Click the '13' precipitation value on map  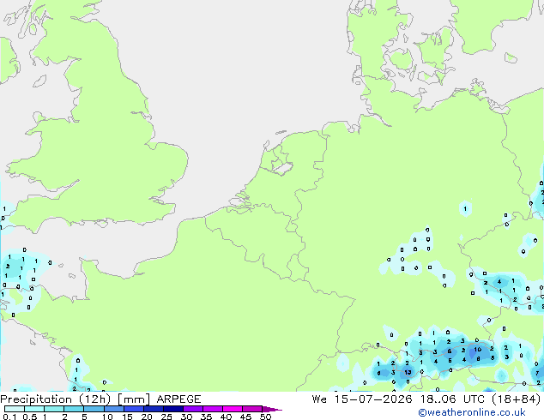(408, 373)
